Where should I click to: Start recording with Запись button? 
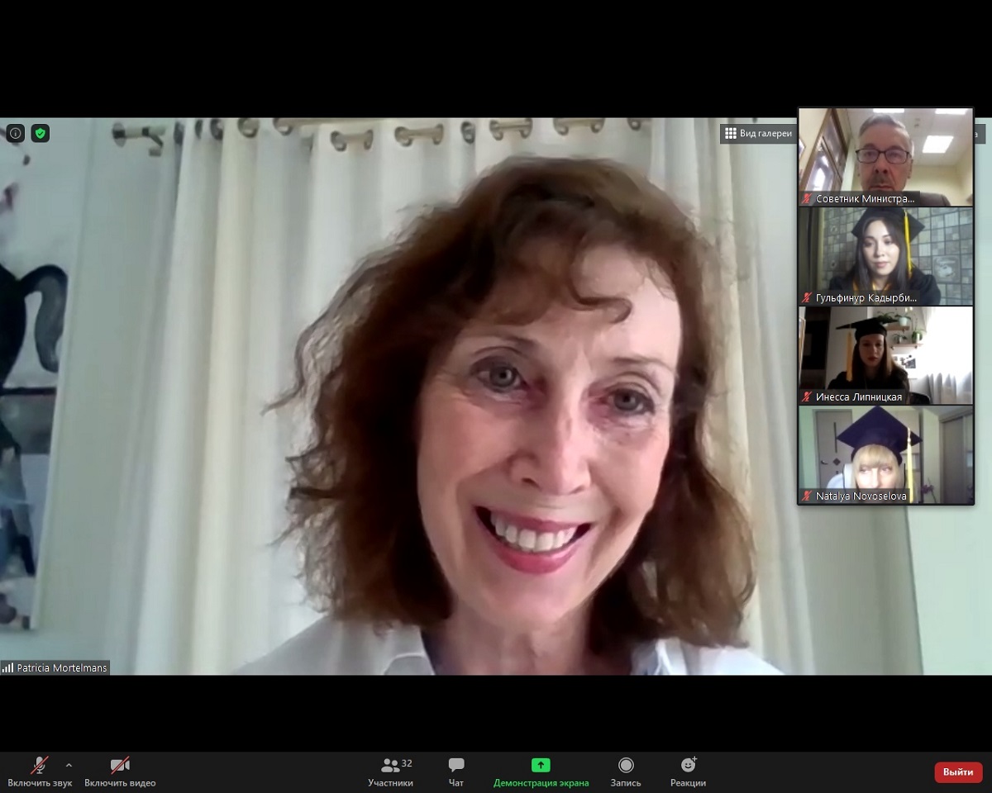click(x=626, y=772)
